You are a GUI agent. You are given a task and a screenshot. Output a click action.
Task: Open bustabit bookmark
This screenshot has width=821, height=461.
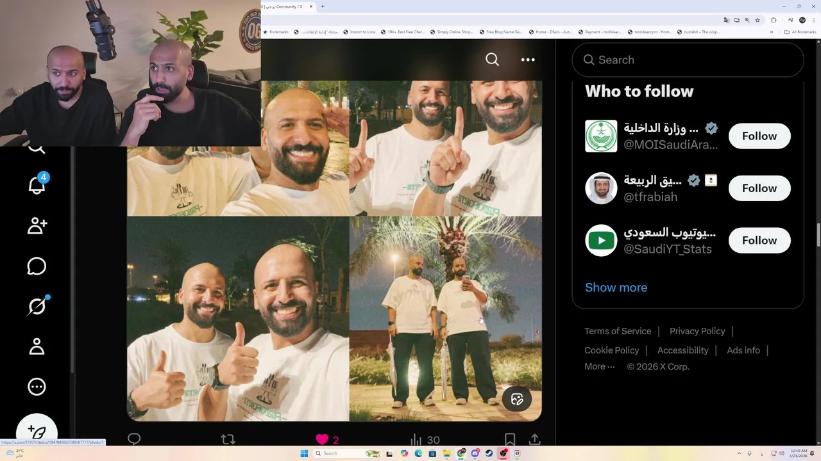[x=698, y=32]
